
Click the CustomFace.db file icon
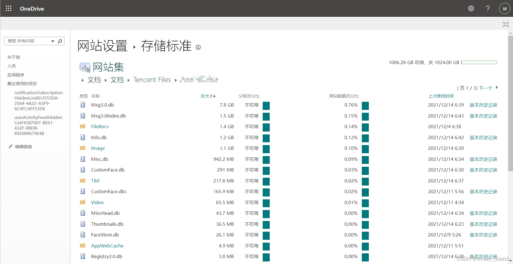83,170
